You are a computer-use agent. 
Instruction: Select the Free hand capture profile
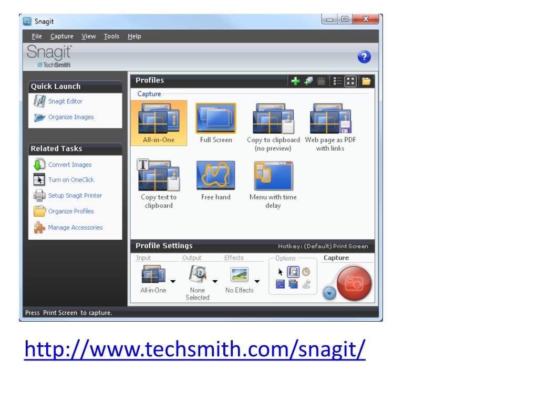216,181
